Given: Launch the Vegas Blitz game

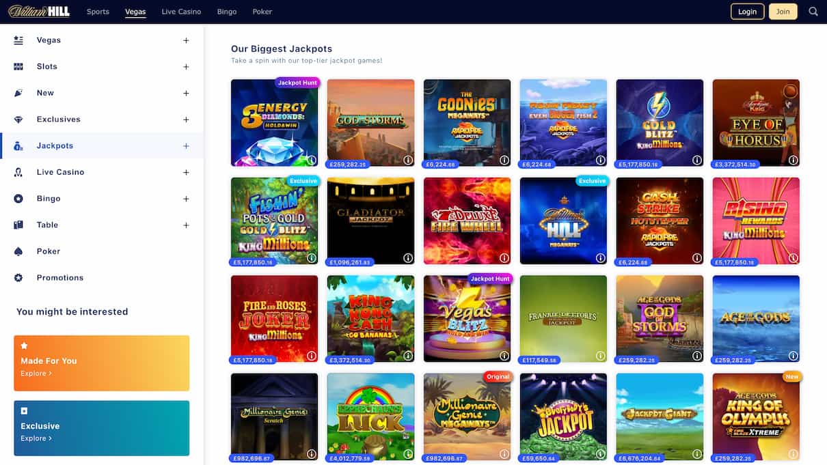Looking at the screenshot, I should tap(467, 319).
